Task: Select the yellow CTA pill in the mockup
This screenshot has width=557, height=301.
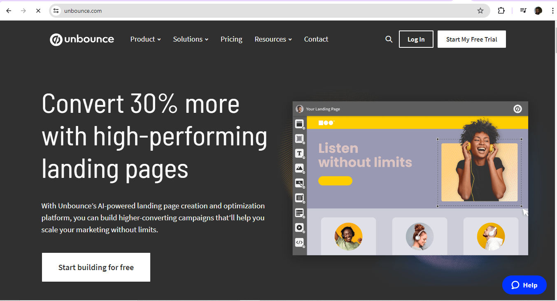Action: [335, 181]
